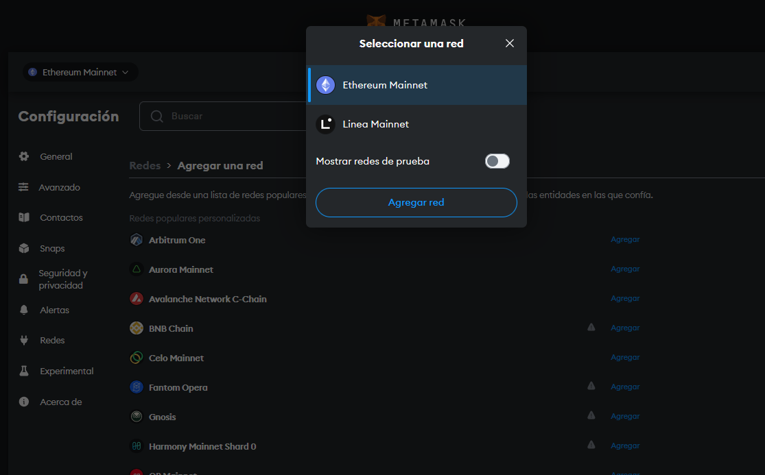Click the search magnifier icon
The width and height of the screenshot is (765, 475).
(156, 117)
